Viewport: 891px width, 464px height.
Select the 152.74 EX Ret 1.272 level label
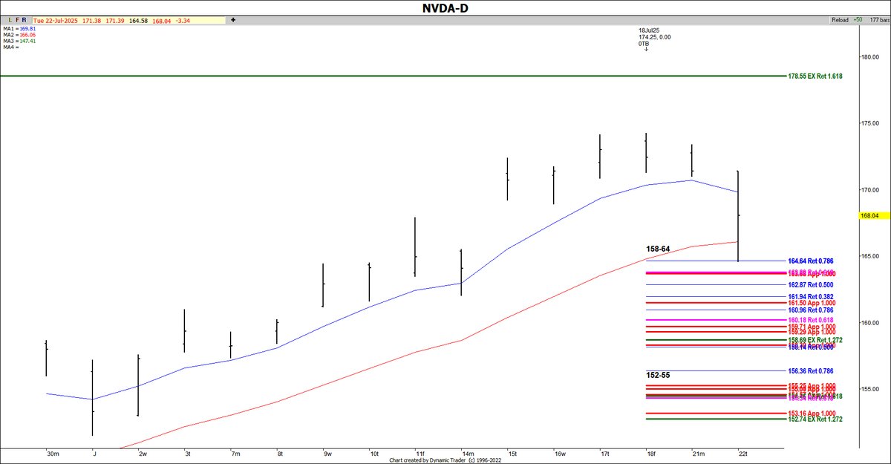(x=815, y=419)
